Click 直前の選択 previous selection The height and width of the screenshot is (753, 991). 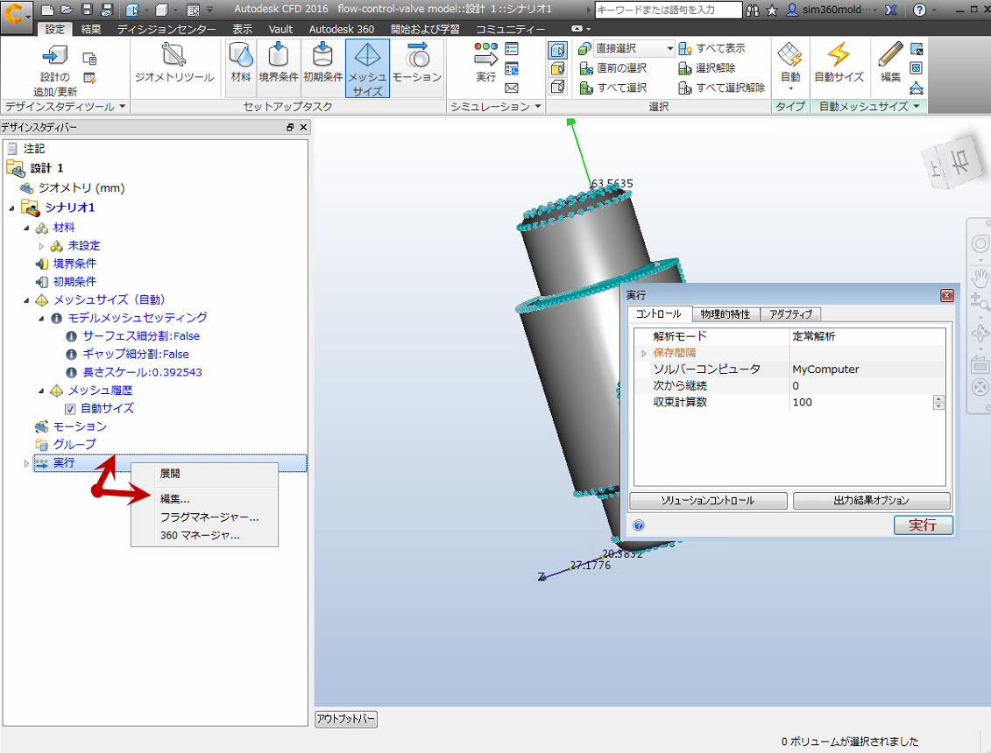[613, 67]
